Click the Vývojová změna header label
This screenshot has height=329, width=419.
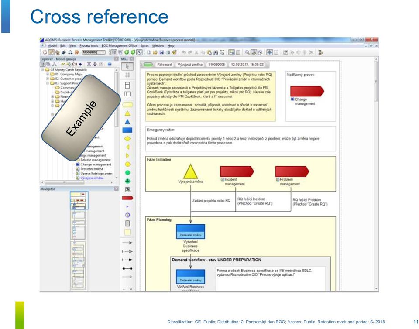(190, 65)
